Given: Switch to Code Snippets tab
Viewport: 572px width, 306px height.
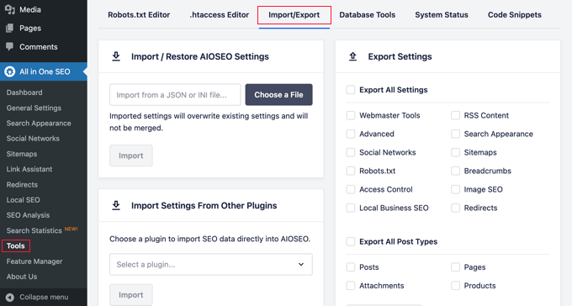Looking at the screenshot, I should coord(515,15).
